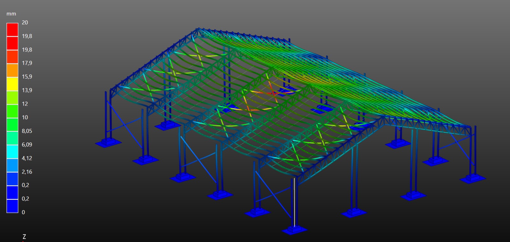The width and height of the screenshot is (510, 242).
Task: Select the bottom blue legend swatch
Action: (x=12, y=206)
